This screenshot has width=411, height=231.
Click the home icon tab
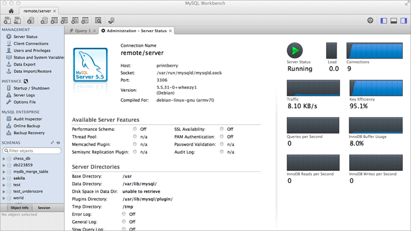tap(11, 11)
